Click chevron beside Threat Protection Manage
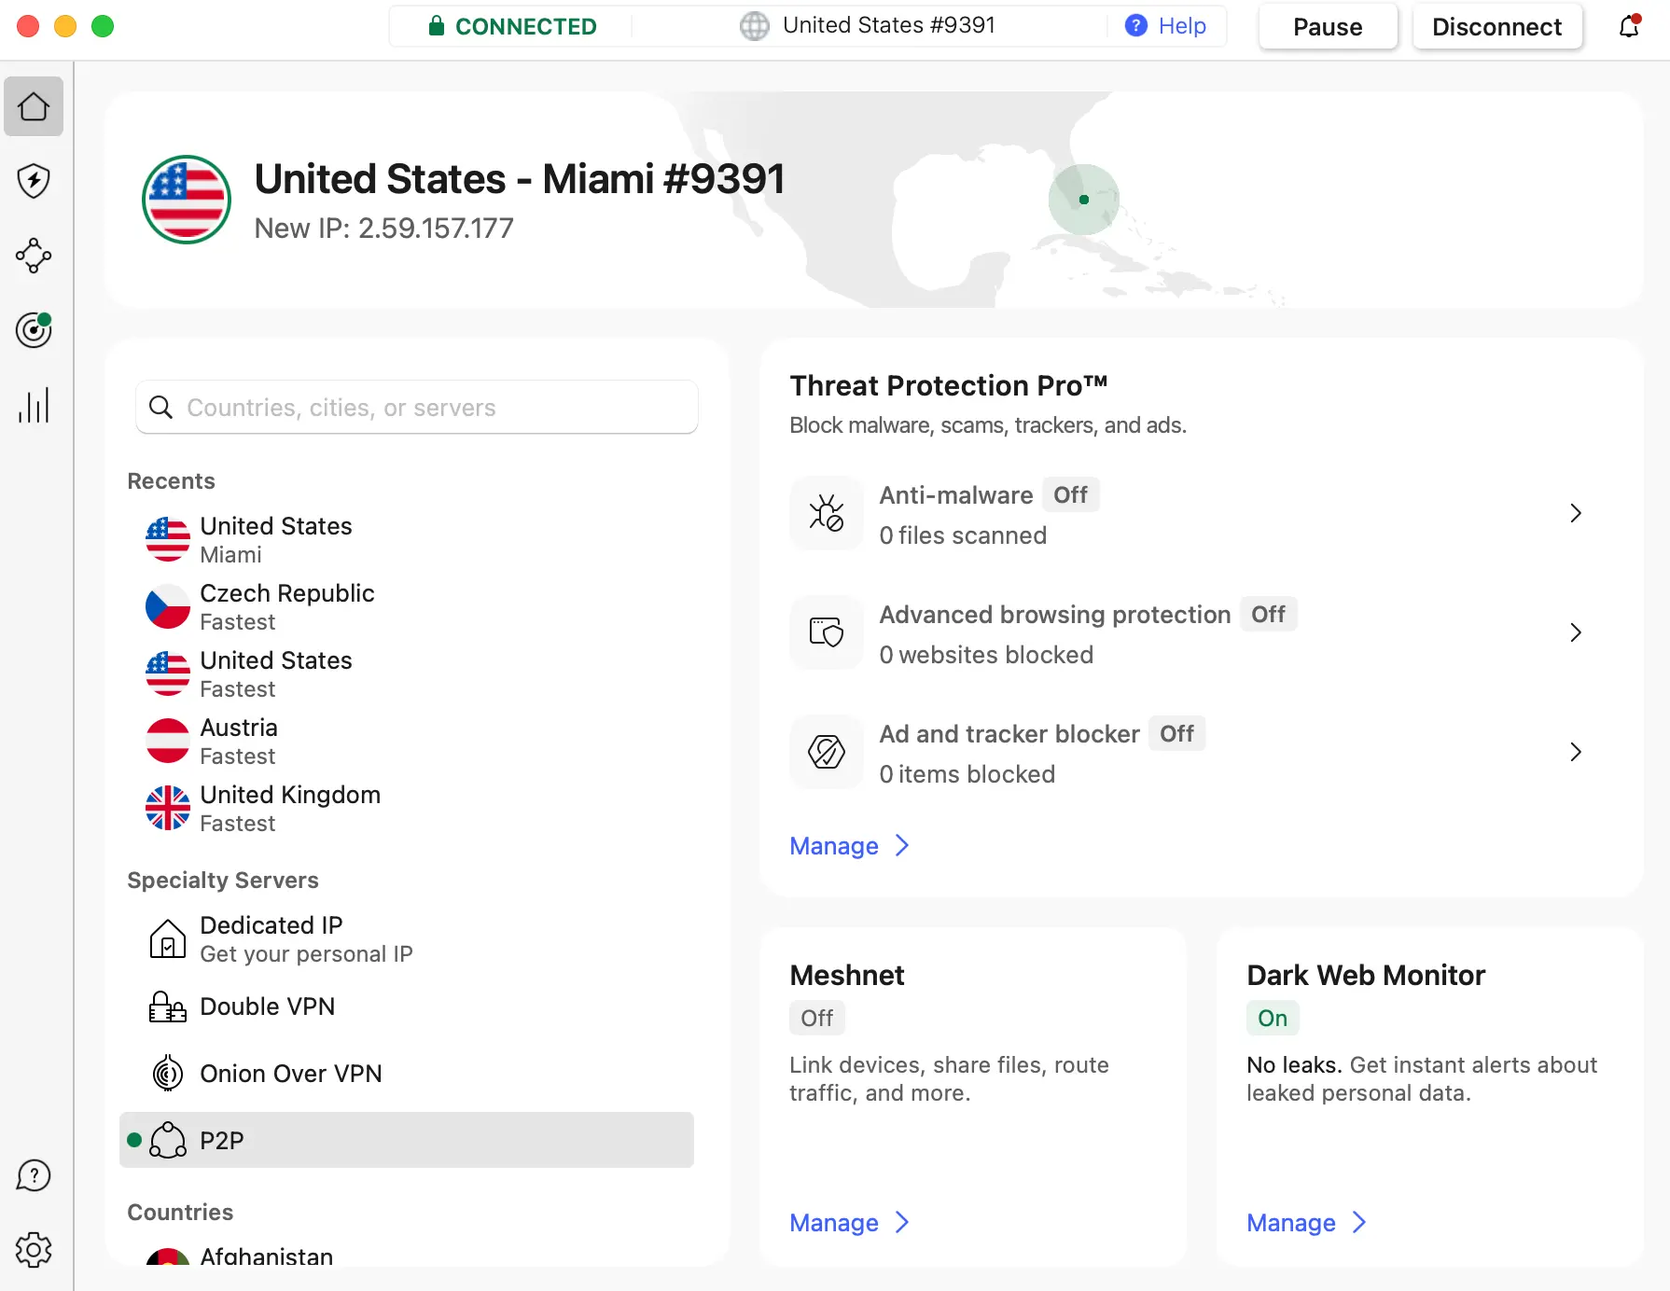 pyautogui.click(x=902, y=845)
